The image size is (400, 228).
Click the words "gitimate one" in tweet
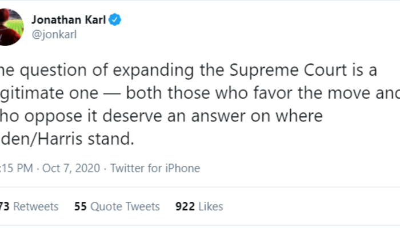click(x=35, y=93)
